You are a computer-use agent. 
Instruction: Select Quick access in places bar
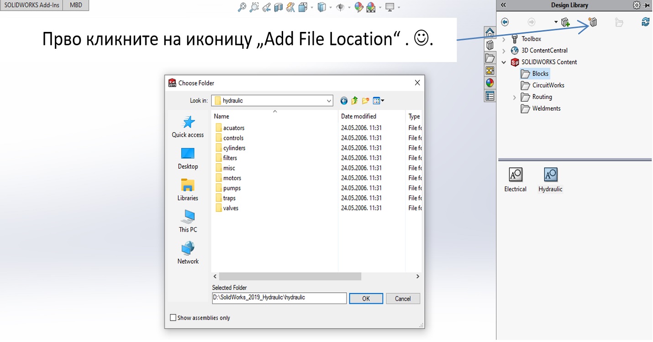coord(188,127)
